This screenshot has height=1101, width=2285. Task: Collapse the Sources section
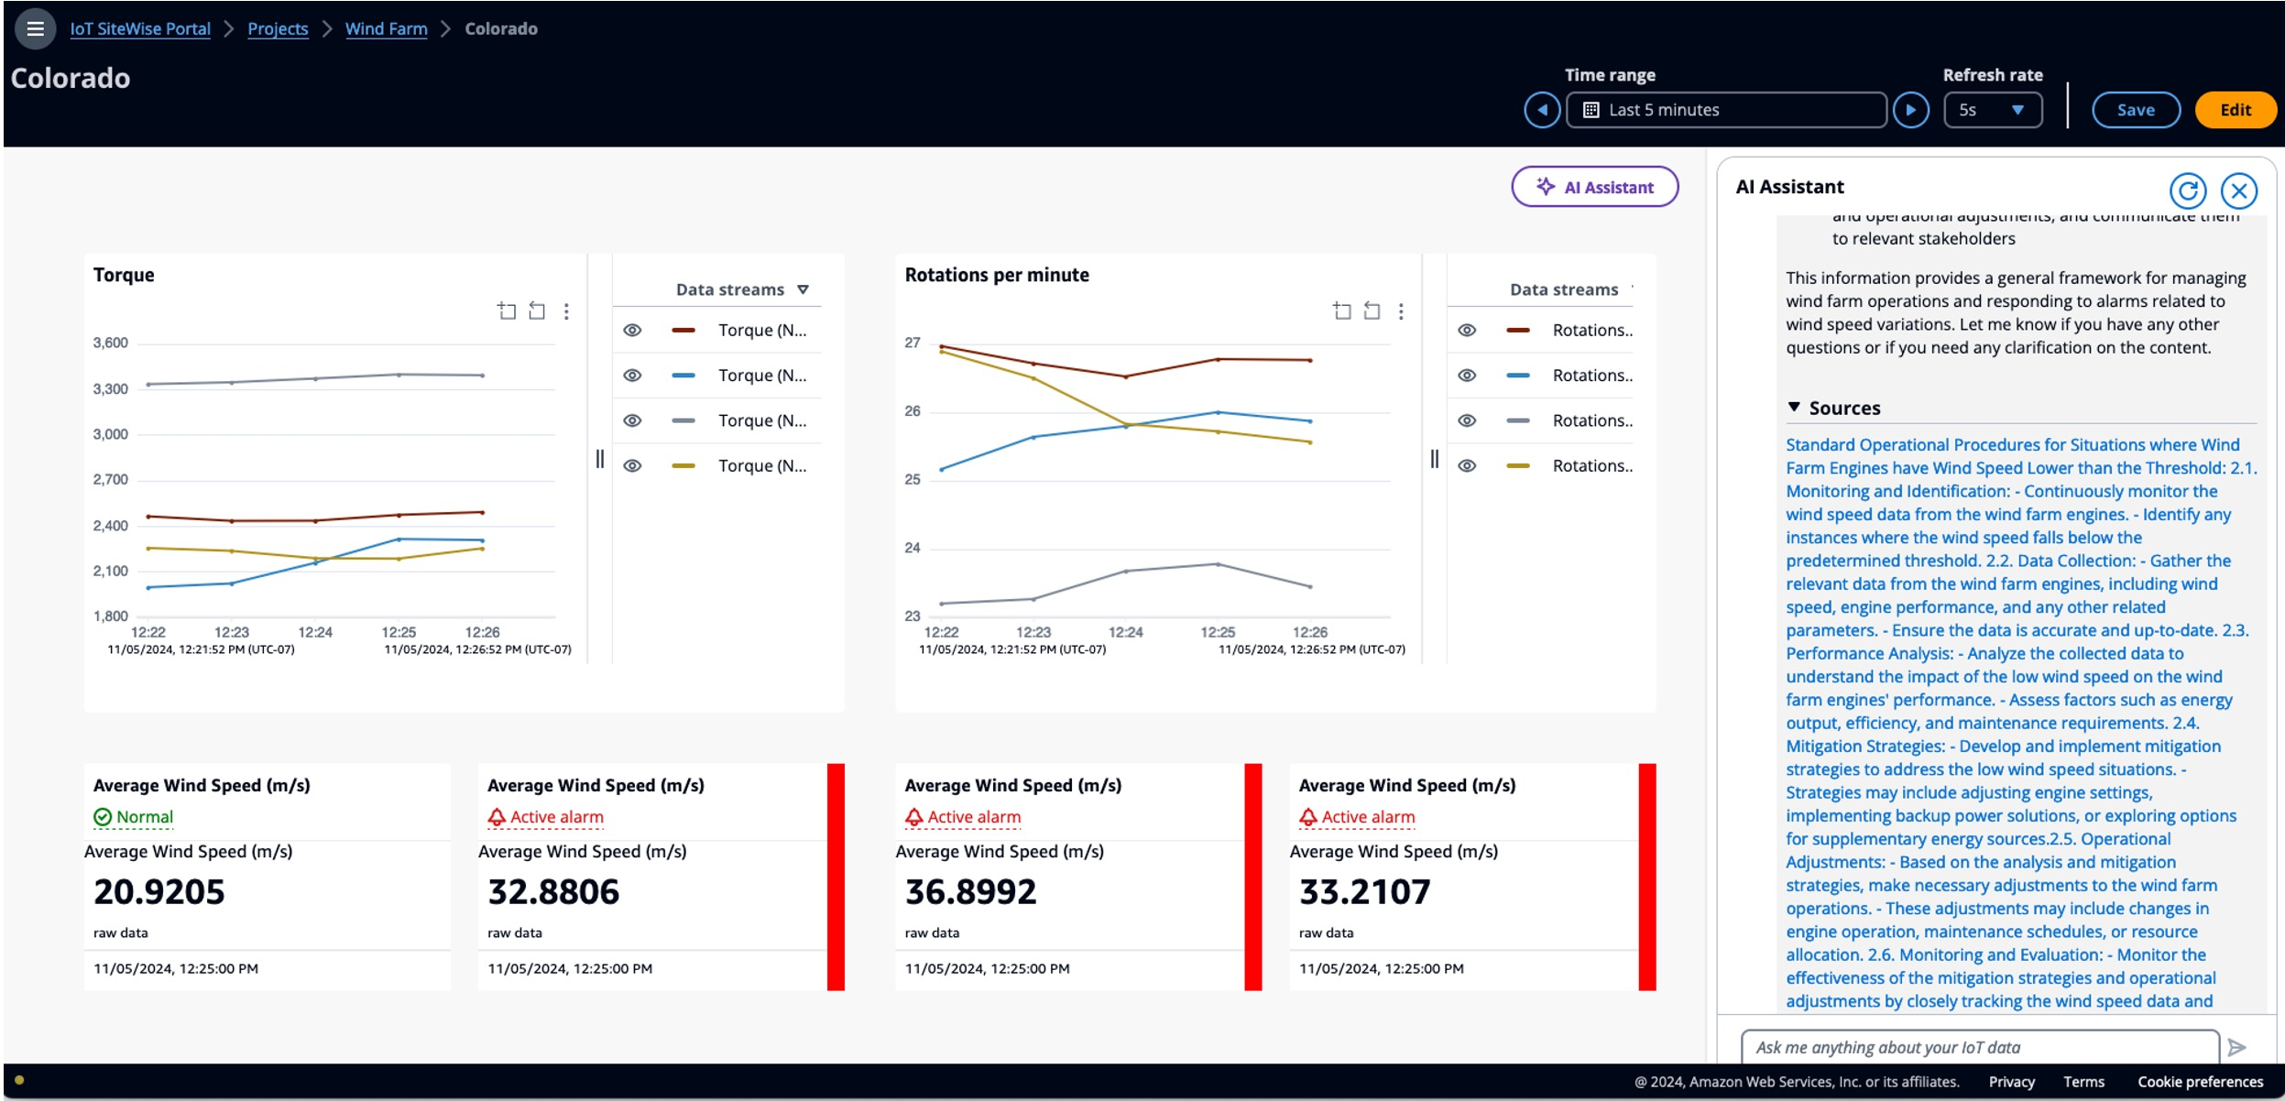[1794, 408]
